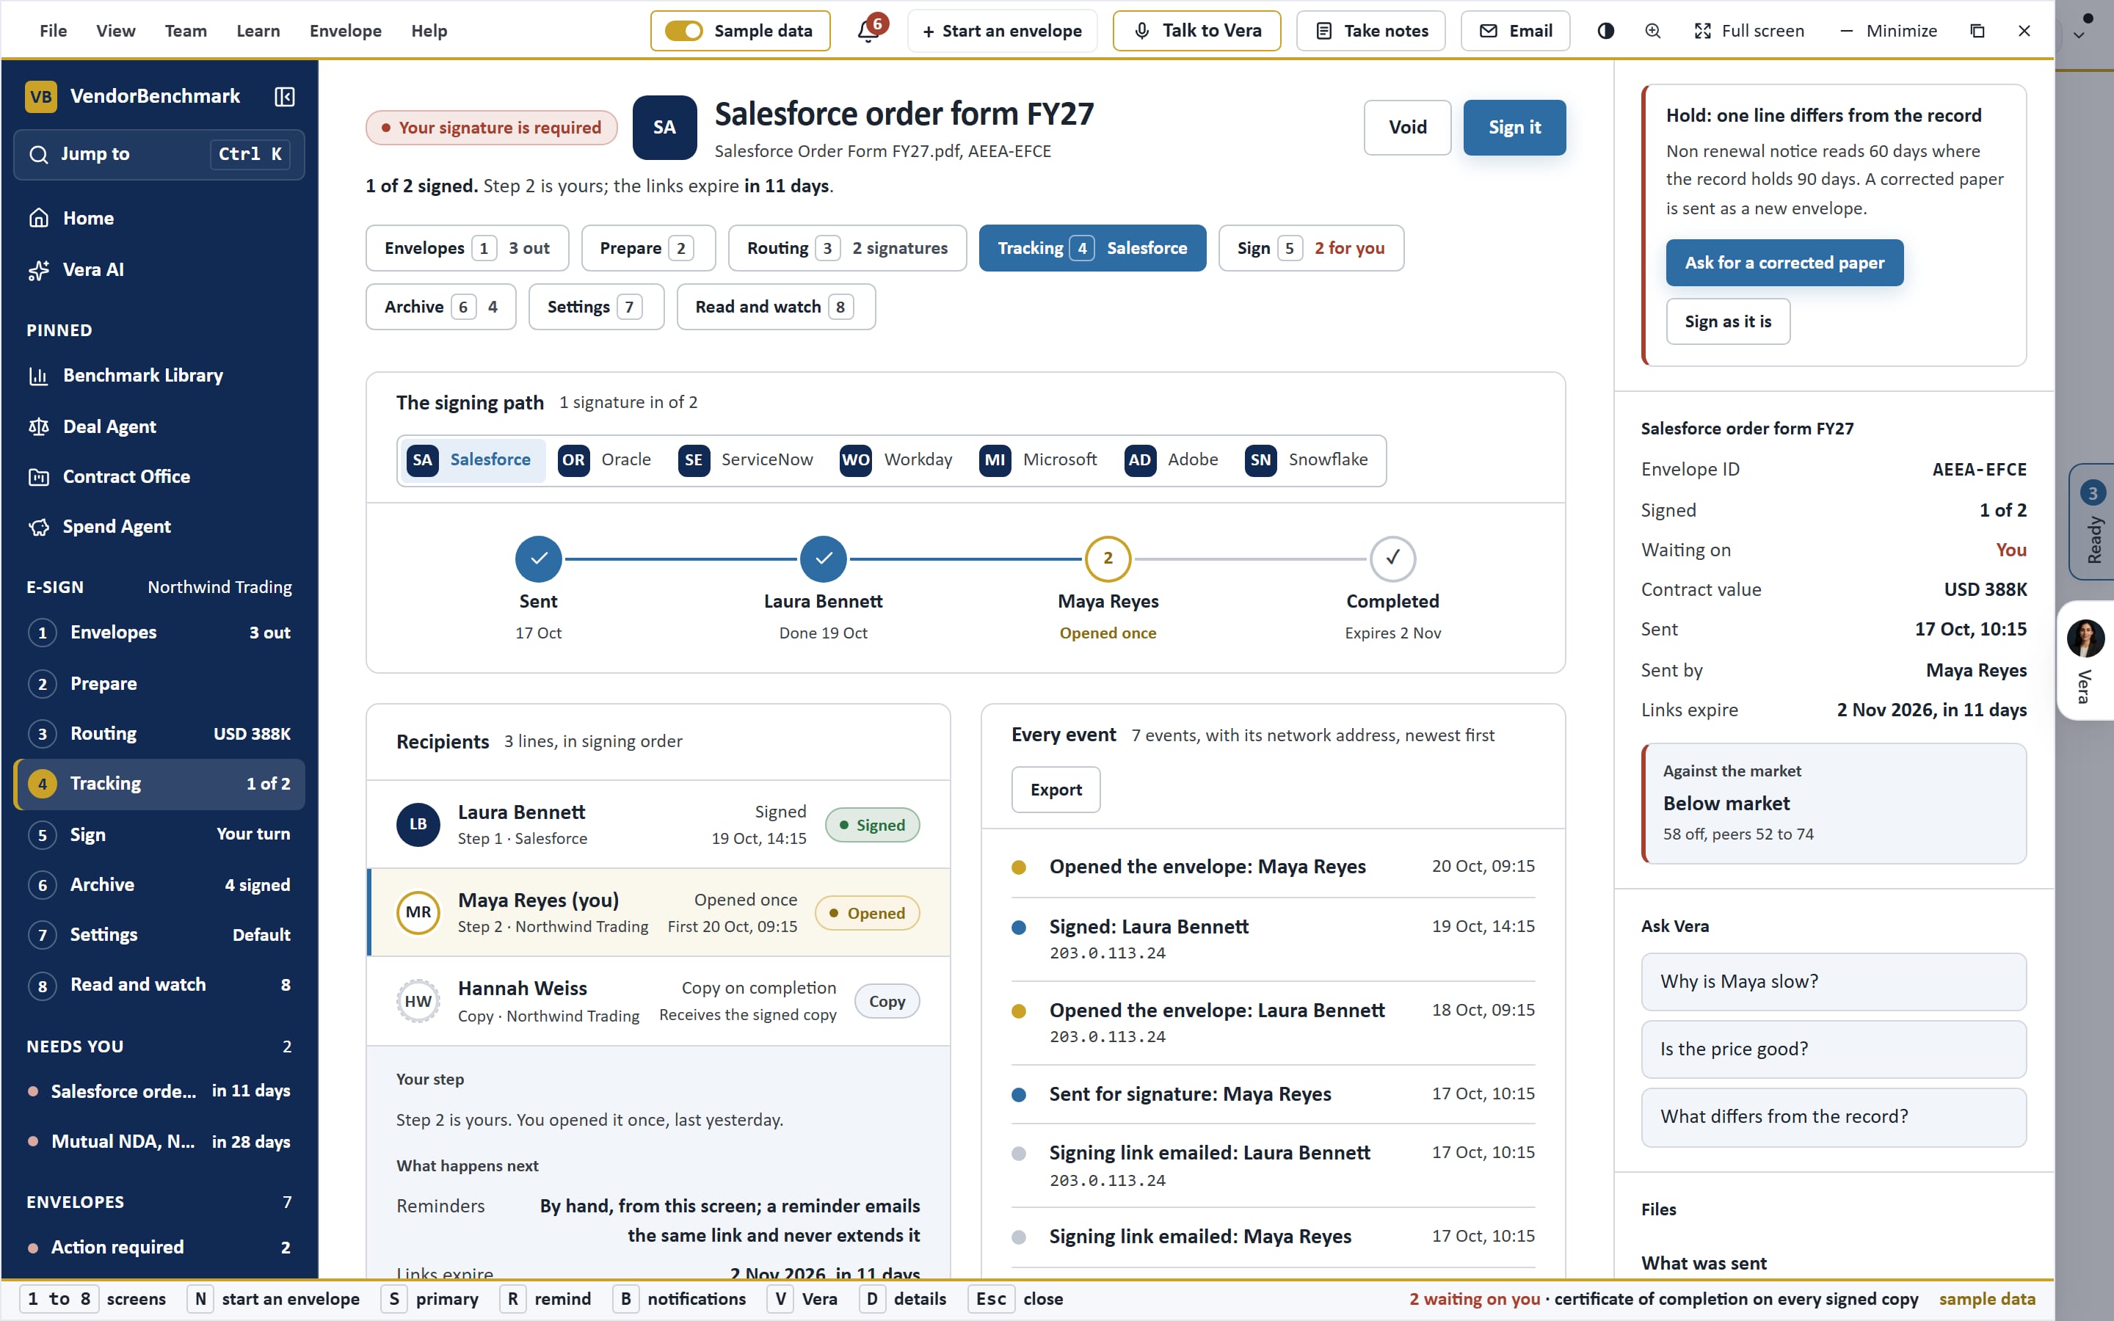The image size is (2114, 1321).
Task: Open the notifications bell icon
Action: point(868,31)
